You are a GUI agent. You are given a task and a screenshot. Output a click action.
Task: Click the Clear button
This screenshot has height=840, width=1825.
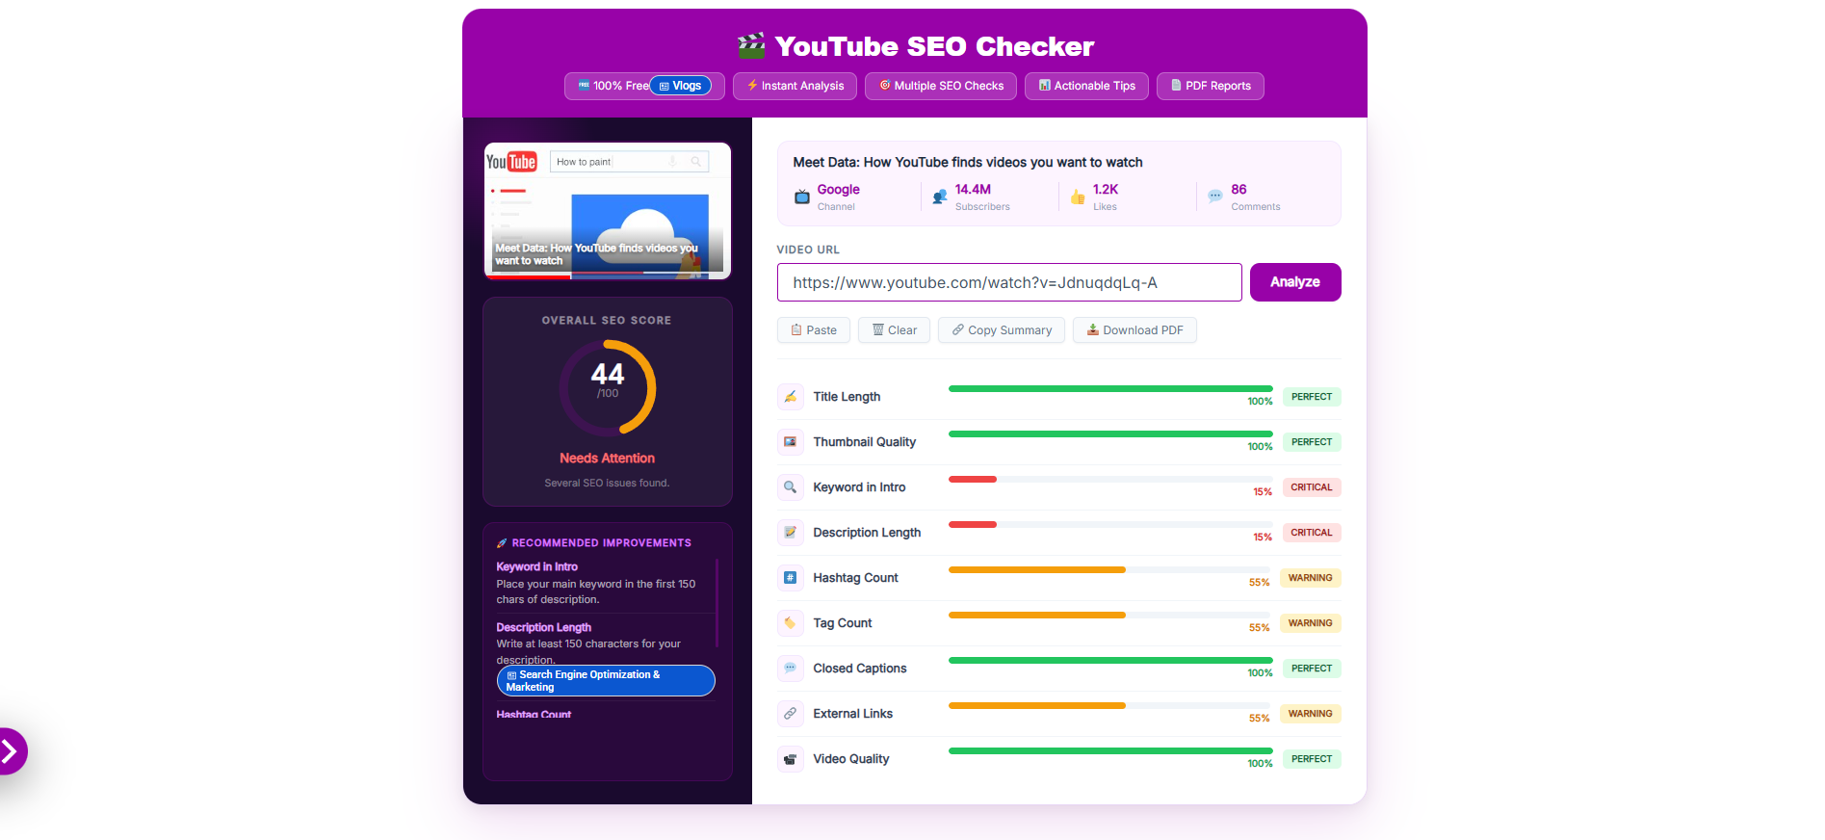click(895, 330)
